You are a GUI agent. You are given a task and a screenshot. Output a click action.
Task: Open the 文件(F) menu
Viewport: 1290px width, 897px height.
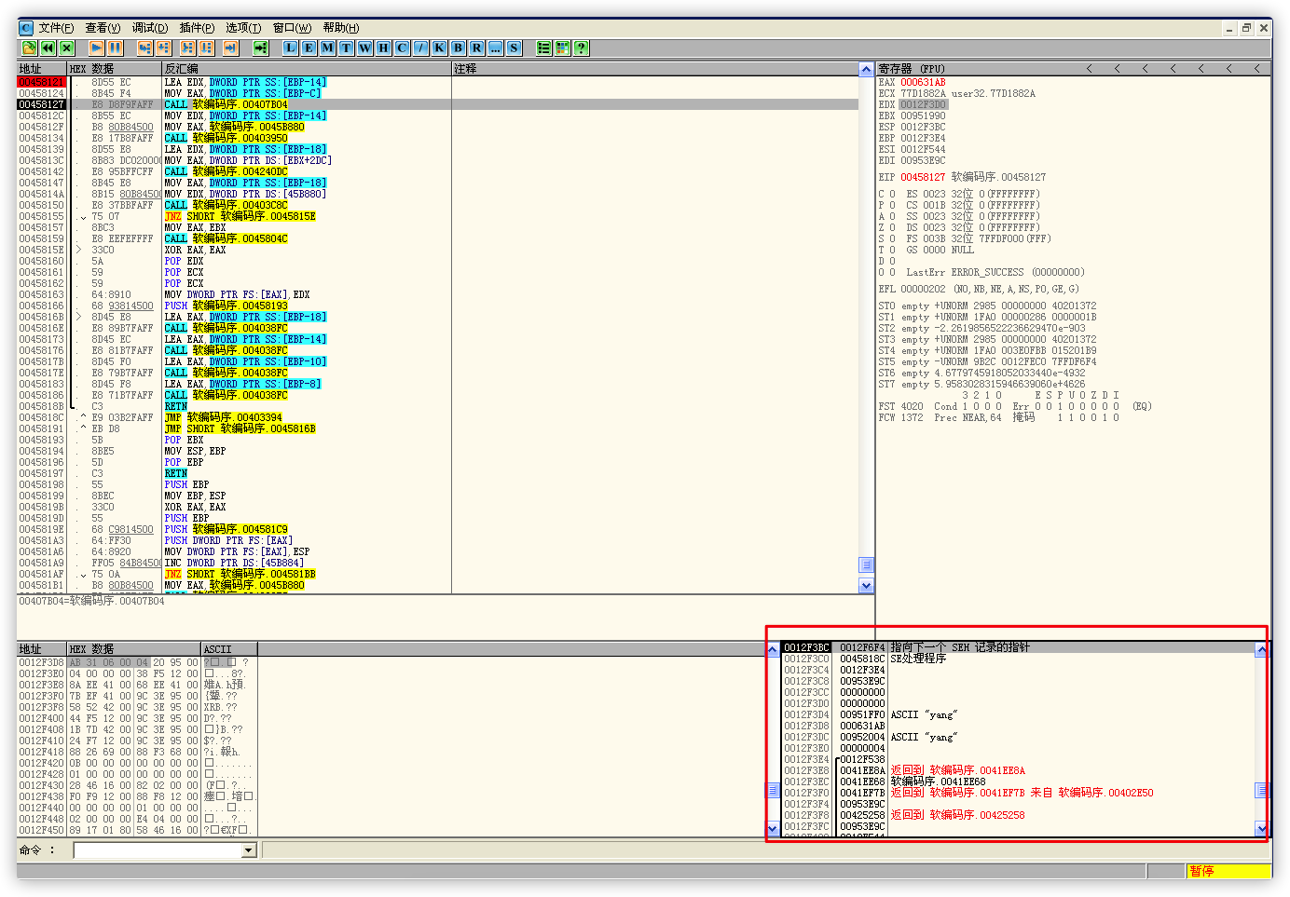click(x=56, y=28)
